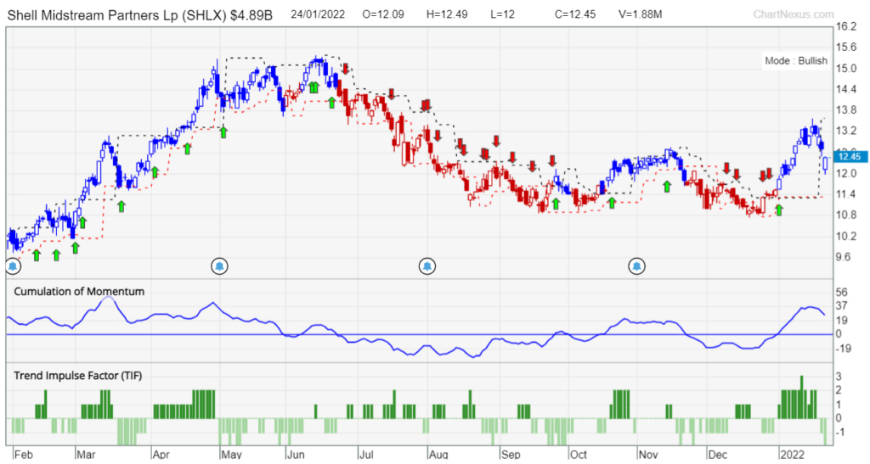Click the momentum line peak in March
This screenshot has width=870, height=464.
(109, 298)
